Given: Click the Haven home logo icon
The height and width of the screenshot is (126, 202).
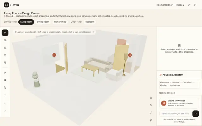Looking at the screenshot, I should point(6,5).
